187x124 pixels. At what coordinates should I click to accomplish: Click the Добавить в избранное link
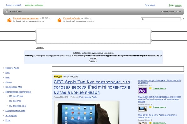[x=34, y=5]
